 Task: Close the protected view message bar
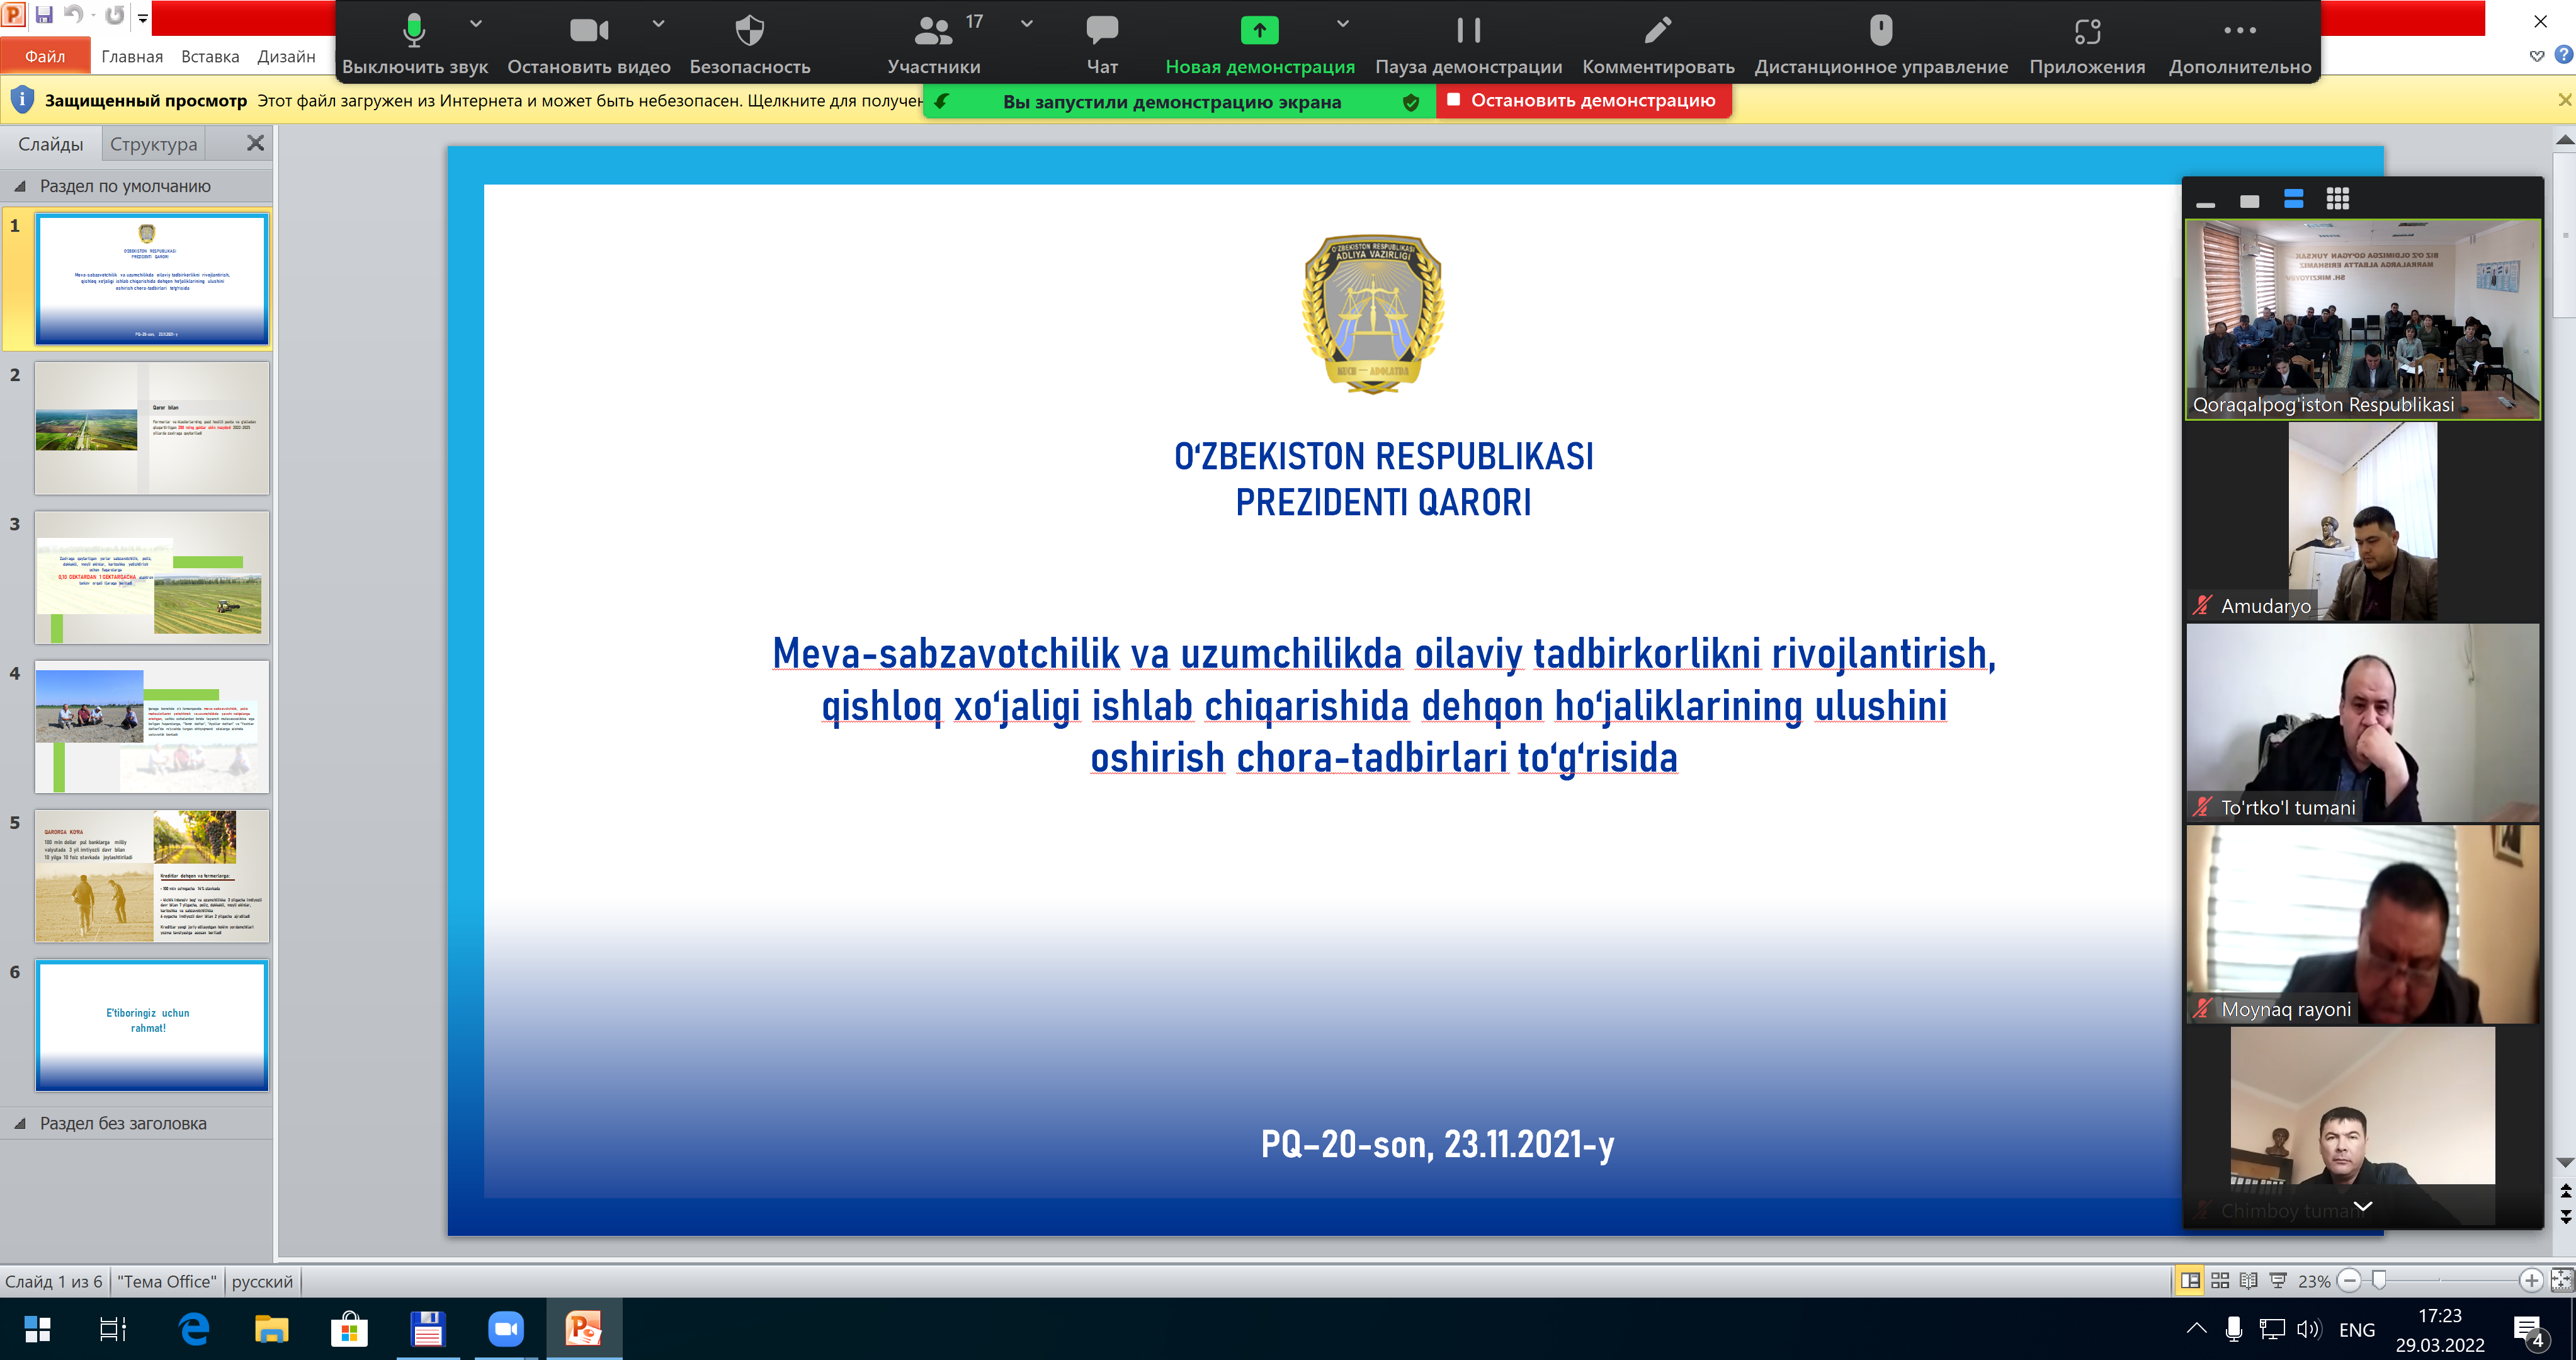point(2564,100)
